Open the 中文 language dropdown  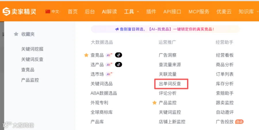56,11
